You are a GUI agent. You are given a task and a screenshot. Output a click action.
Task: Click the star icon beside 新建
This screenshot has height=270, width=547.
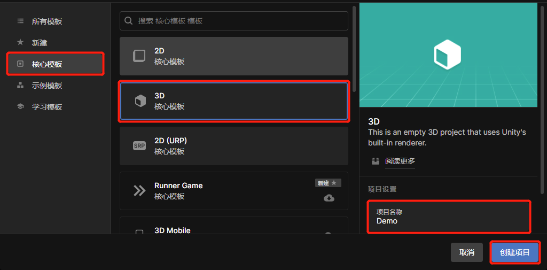coord(20,43)
